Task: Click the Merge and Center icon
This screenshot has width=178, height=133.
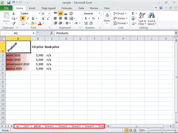Action: 71,18
